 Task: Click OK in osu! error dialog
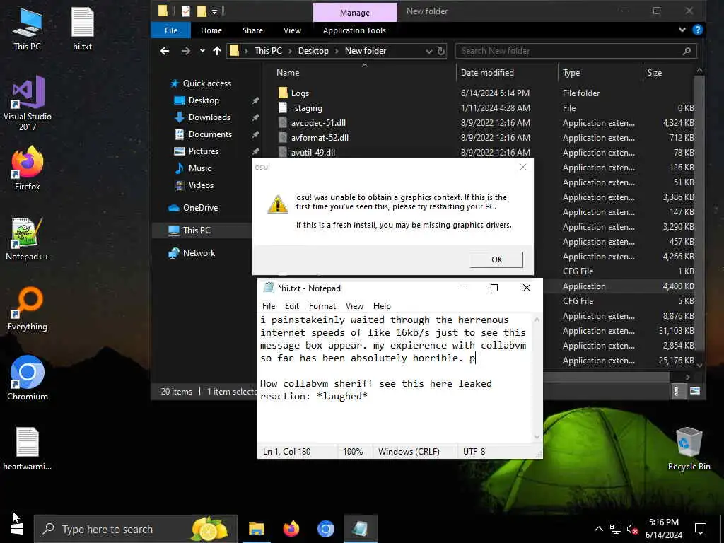[496, 259]
